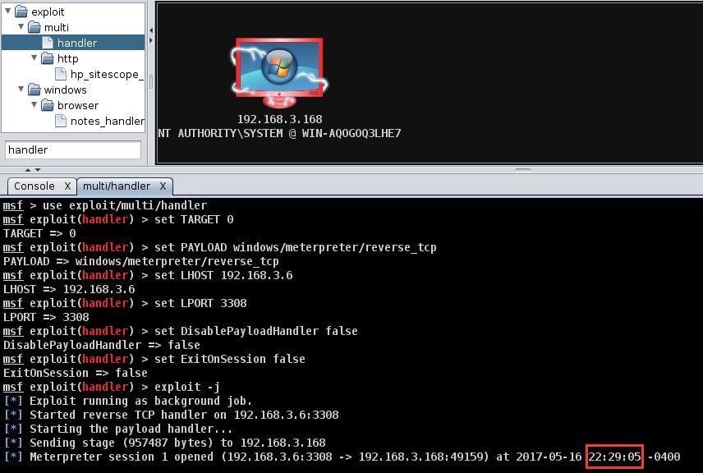Screen dimensions: 703x473
Task: Collapse the windows tree node
Action: click(21, 90)
